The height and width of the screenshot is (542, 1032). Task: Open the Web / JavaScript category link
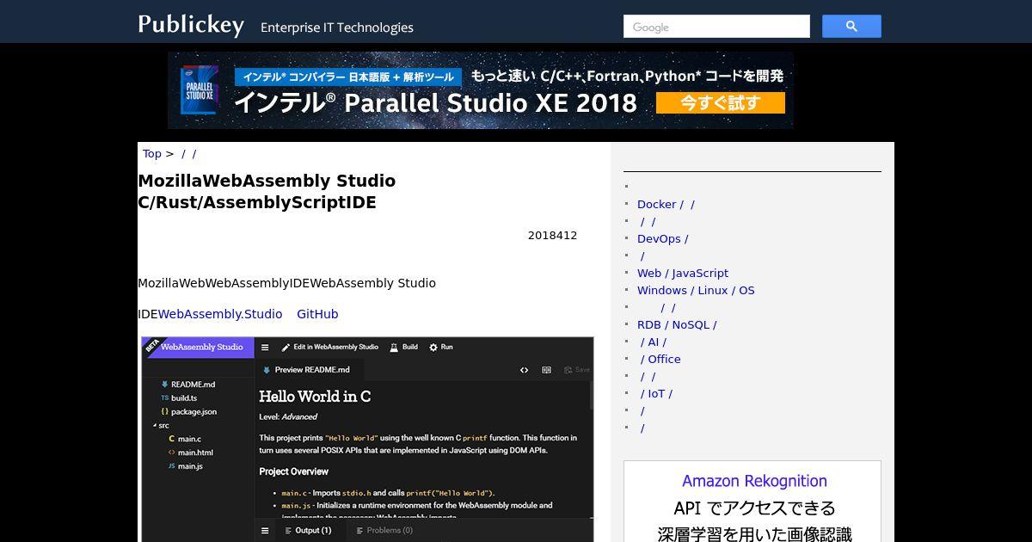tap(683, 273)
